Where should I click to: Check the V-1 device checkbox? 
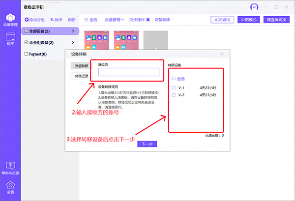pos(174,88)
